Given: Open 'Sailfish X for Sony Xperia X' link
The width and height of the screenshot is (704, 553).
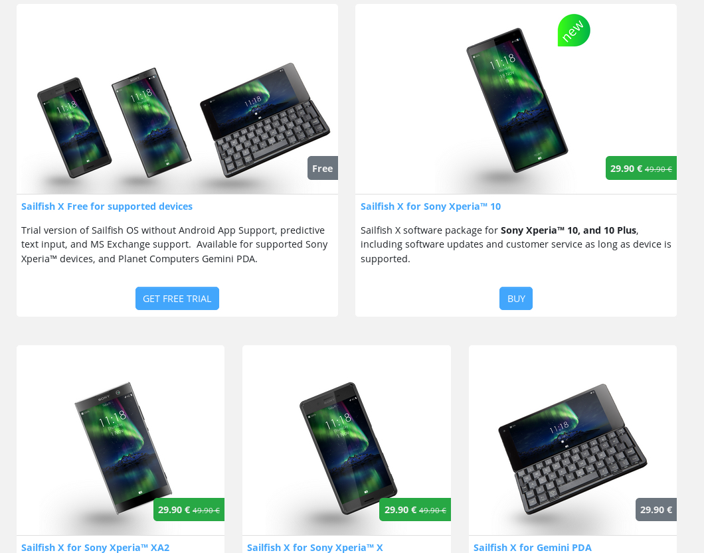Looking at the screenshot, I should coord(315,548).
